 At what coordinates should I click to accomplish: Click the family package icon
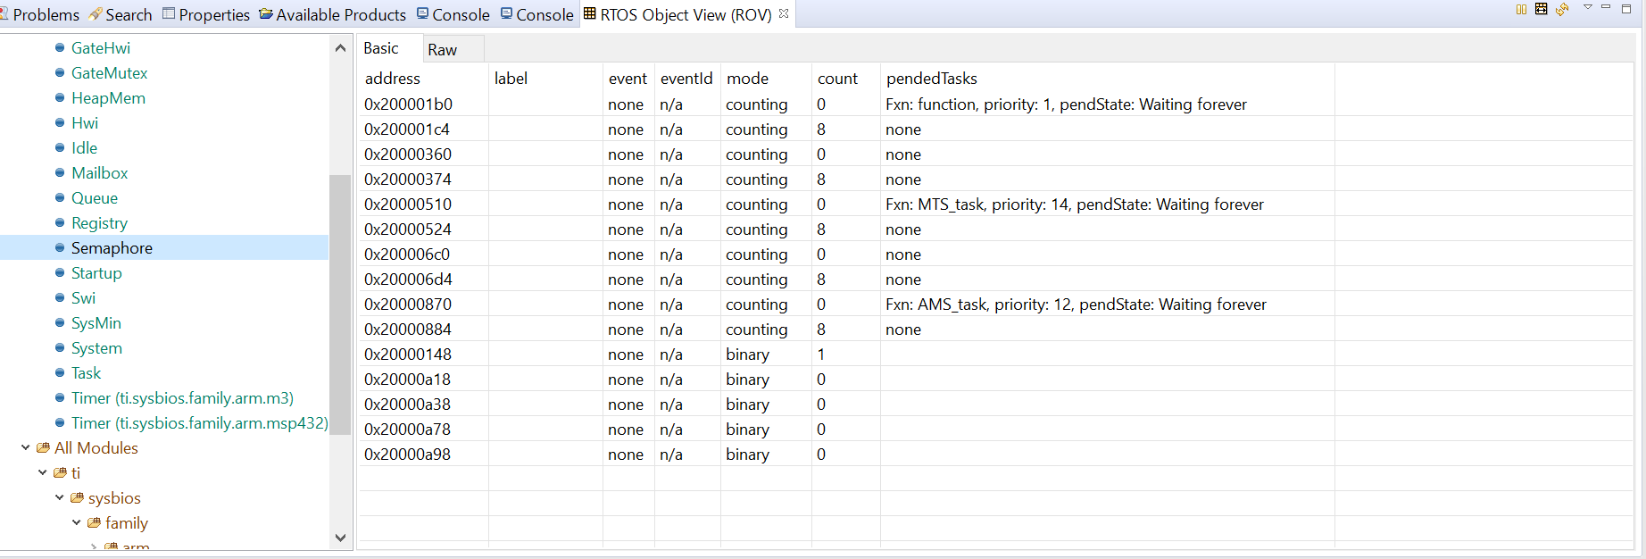click(x=94, y=523)
